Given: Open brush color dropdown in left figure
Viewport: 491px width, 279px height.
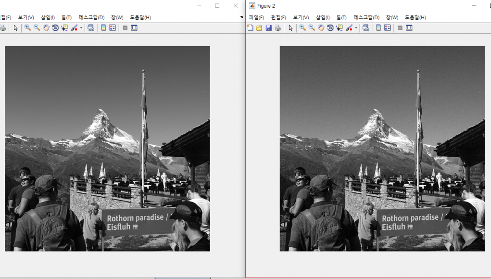Looking at the screenshot, I should click(x=81, y=28).
